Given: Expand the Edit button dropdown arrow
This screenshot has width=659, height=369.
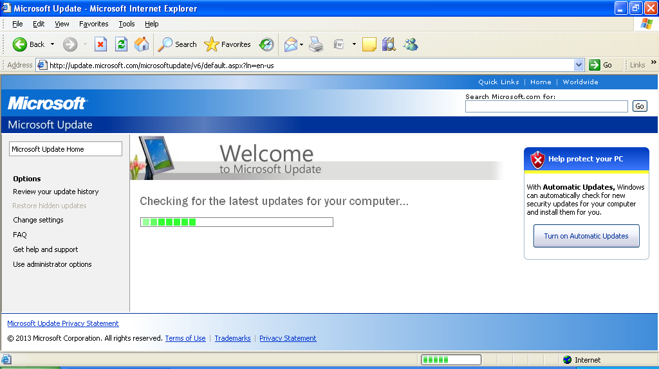Looking at the screenshot, I should [354, 44].
